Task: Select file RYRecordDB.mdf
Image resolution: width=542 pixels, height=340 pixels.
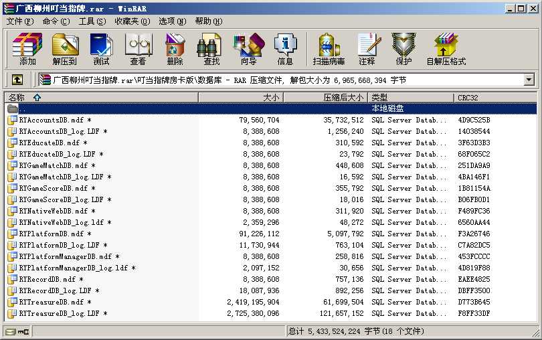Action: [x=50, y=279]
